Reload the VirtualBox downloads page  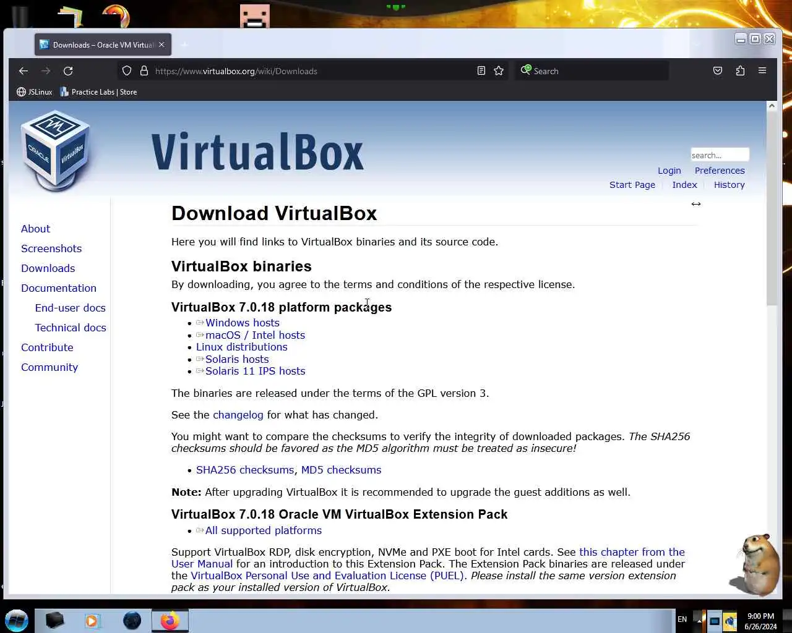pos(68,71)
